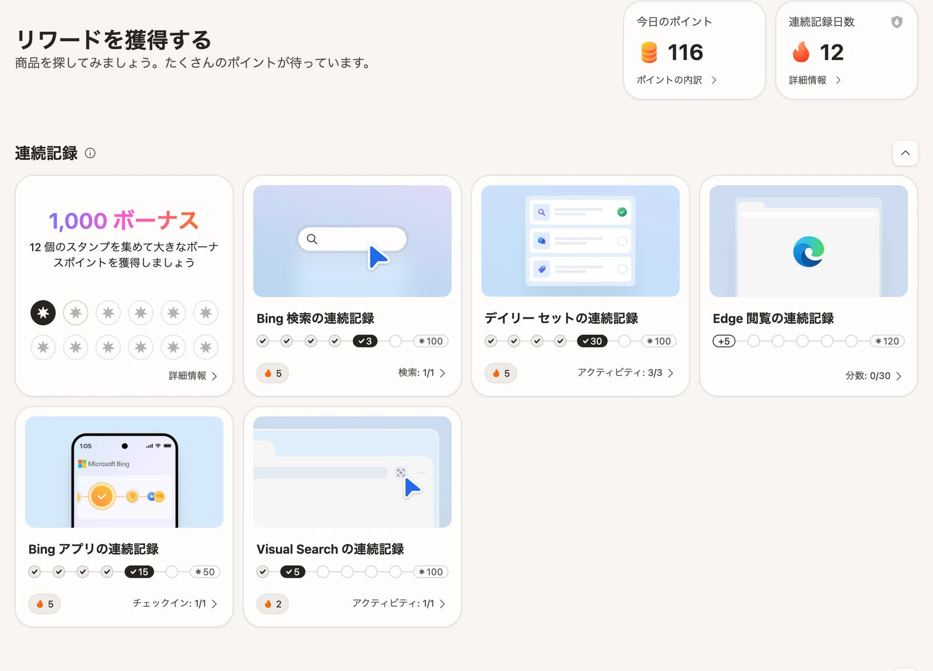The width and height of the screenshot is (933, 671).
Task: Click the streak flame badge on Visual Search card
Action: (273, 604)
